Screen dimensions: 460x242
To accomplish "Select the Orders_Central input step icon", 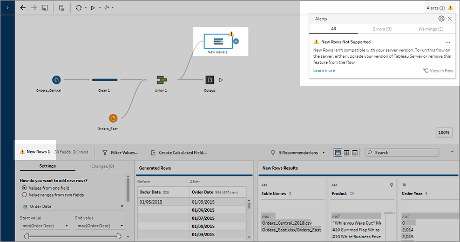I will (56, 79).
